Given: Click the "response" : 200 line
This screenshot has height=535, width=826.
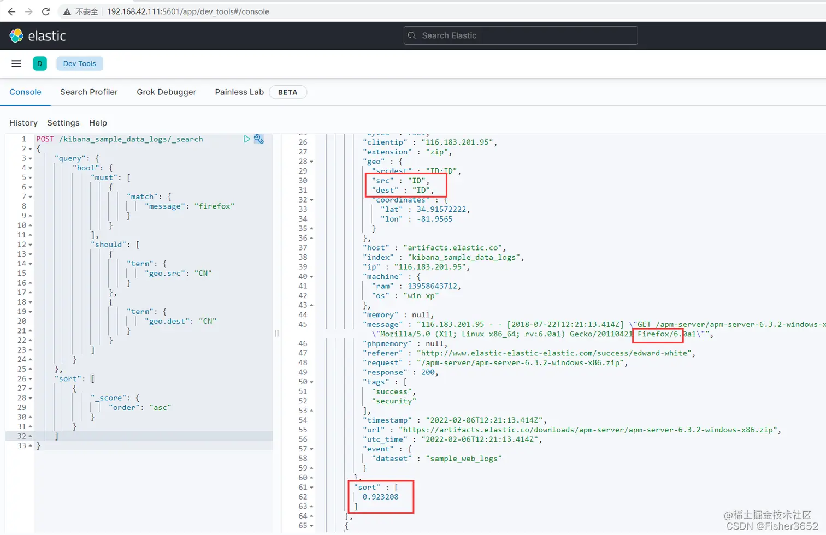Looking at the screenshot, I should tap(400, 372).
